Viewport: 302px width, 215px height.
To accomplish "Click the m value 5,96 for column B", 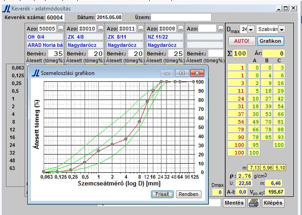I will (267, 168).
